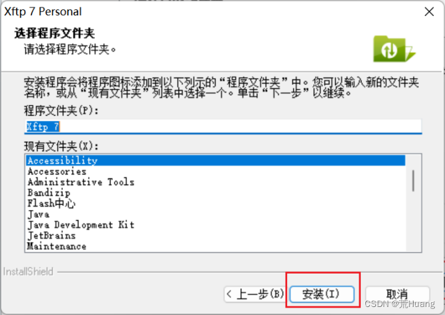The image size is (445, 315).
Task: Click the Xftp 7 Personal title text
Action: coord(43,11)
